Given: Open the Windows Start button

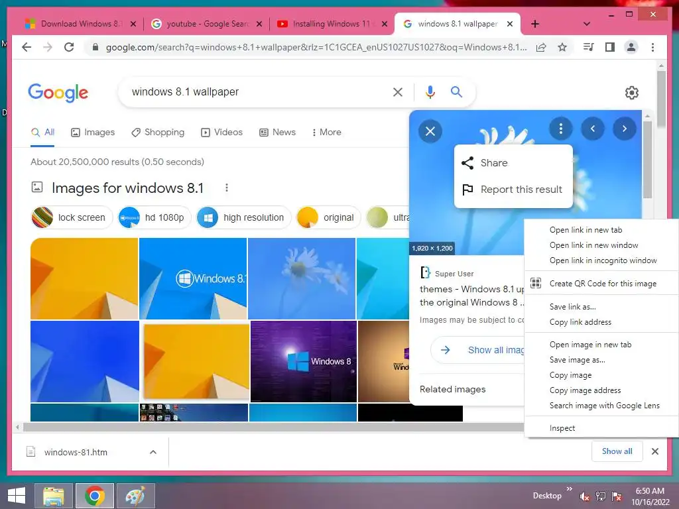Looking at the screenshot, I should [17, 496].
